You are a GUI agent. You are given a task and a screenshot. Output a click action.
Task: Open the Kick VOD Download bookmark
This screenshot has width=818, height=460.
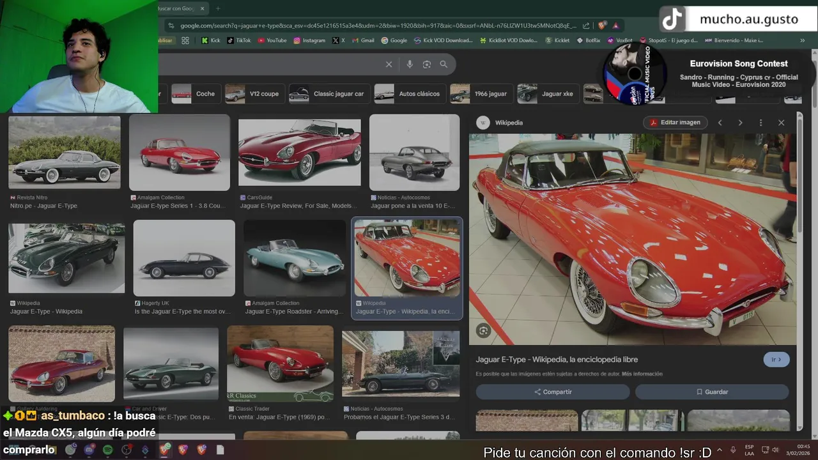(443, 40)
